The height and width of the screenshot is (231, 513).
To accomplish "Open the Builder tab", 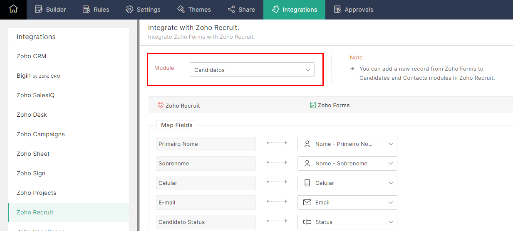I will pyautogui.click(x=50, y=10).
